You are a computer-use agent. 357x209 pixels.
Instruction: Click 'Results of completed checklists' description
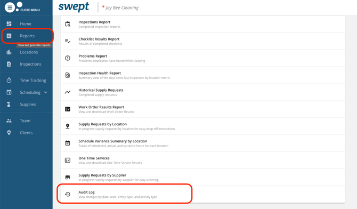(x=100, y=44)
